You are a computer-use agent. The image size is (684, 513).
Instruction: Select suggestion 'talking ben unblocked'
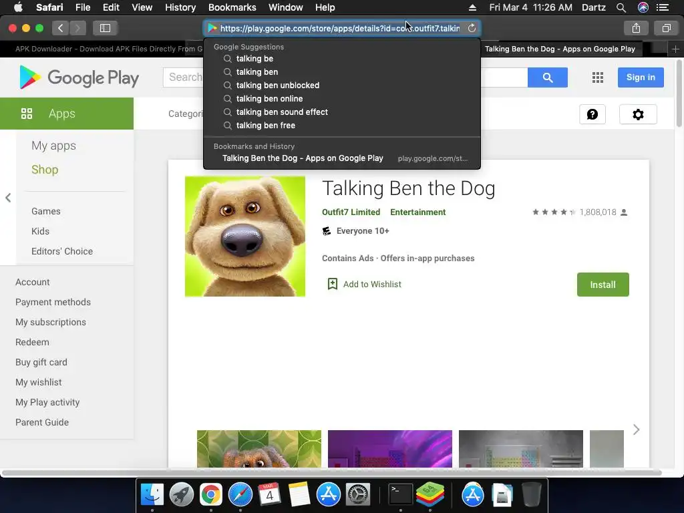(x=342, y=85)
